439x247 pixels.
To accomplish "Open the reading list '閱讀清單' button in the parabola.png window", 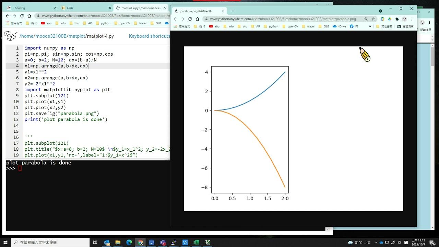I will point(405,26).
